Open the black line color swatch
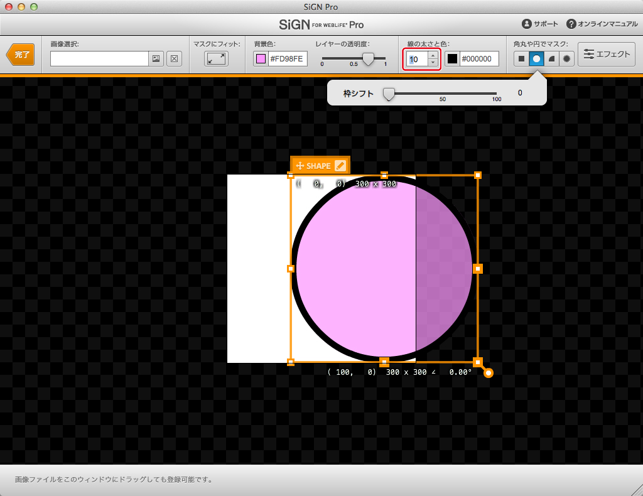Viewport: 643px width, 496px height. [452, 58]
